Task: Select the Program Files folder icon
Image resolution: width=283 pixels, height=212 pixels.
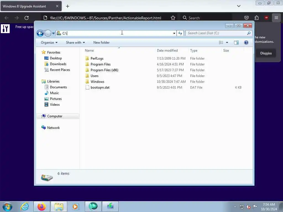Action: pyautogui.click(x=87, y=64)
